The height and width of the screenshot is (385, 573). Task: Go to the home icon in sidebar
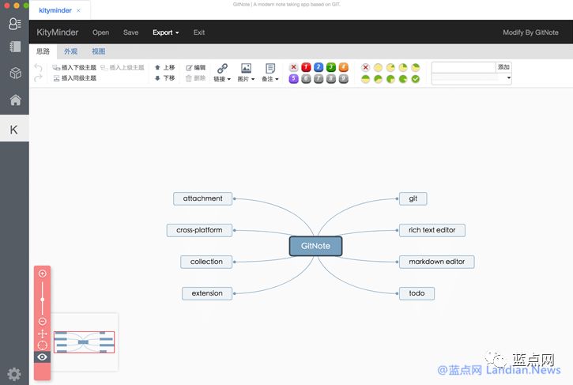click(15, 100)
